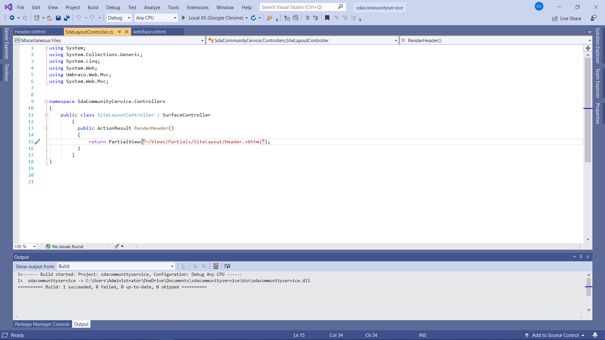Click the editor vertical scrollbar thumb
The width and height of the screenshot is (605, 340).
pos(588,110)
